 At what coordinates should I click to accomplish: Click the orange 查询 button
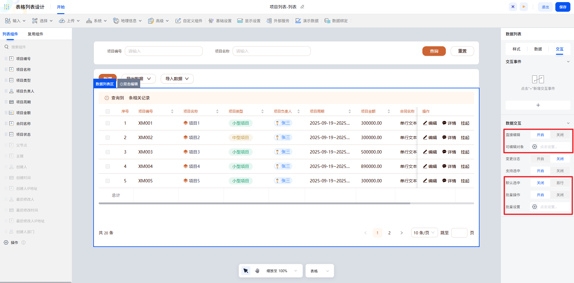[434, 51]
